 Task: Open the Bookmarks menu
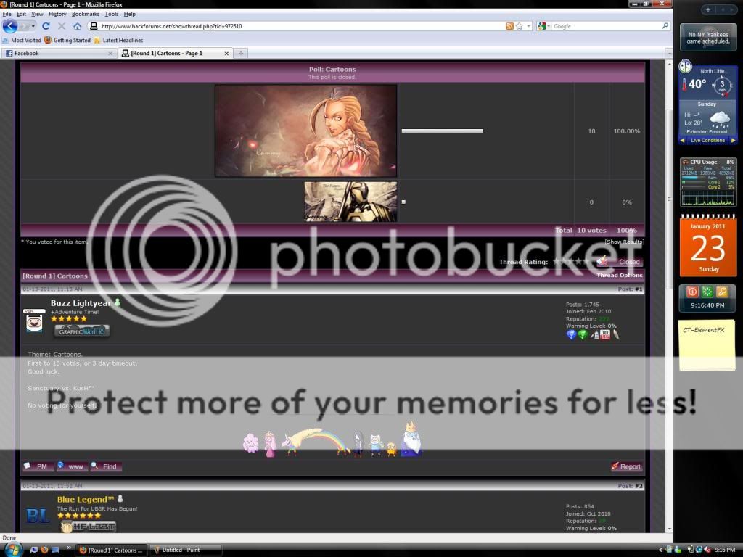tap(86, 14)
